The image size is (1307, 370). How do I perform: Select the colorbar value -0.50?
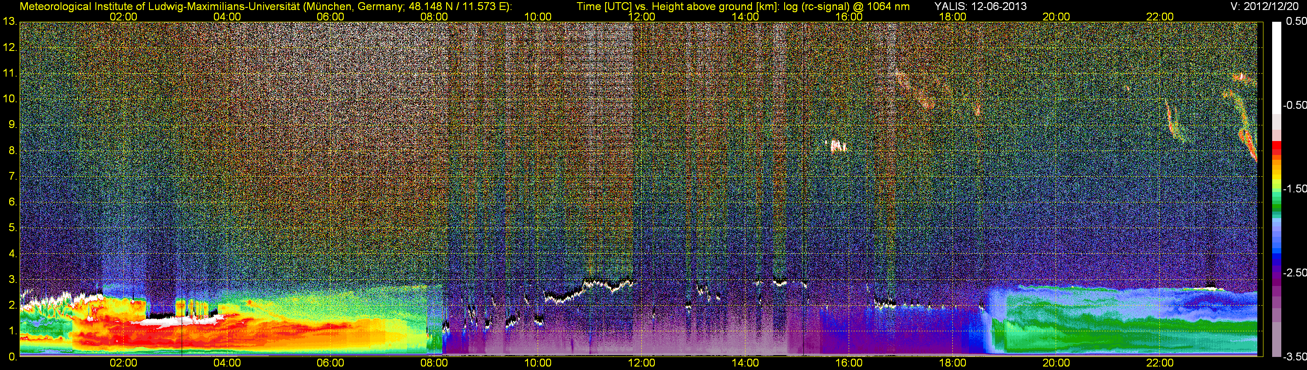[x=1294, y=105]
